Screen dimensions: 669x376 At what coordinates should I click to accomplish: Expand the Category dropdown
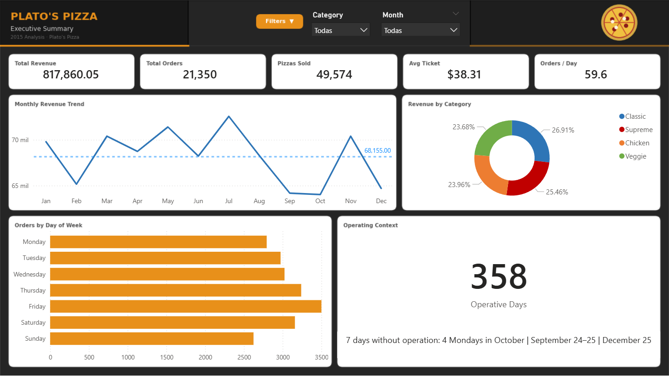click(x=340, y=30)
